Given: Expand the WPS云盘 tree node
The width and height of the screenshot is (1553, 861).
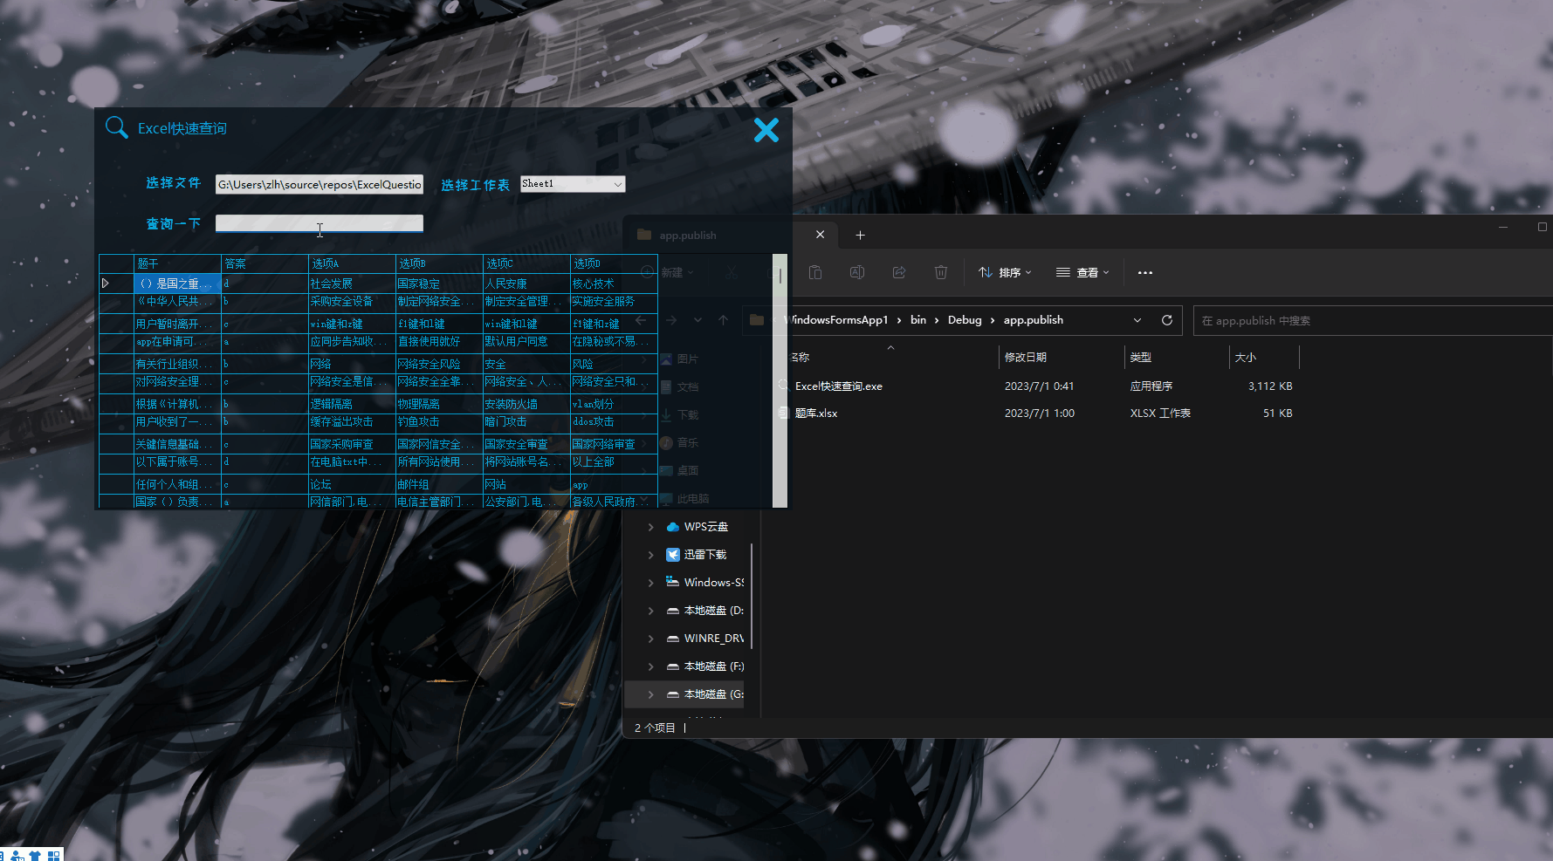Looking at the screenshot, I should (650, 527).
